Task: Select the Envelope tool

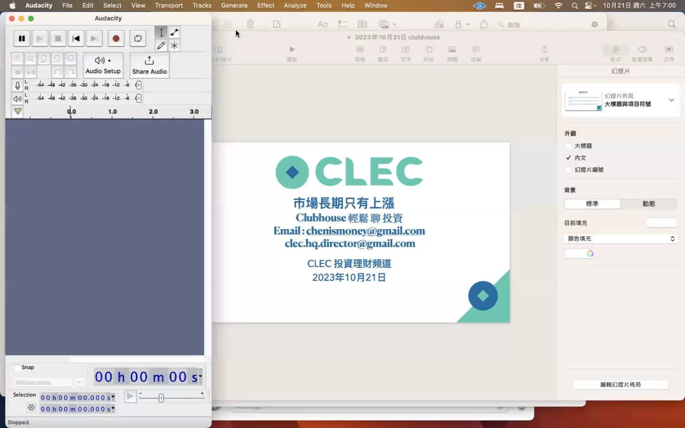Action: pos(175,32)
